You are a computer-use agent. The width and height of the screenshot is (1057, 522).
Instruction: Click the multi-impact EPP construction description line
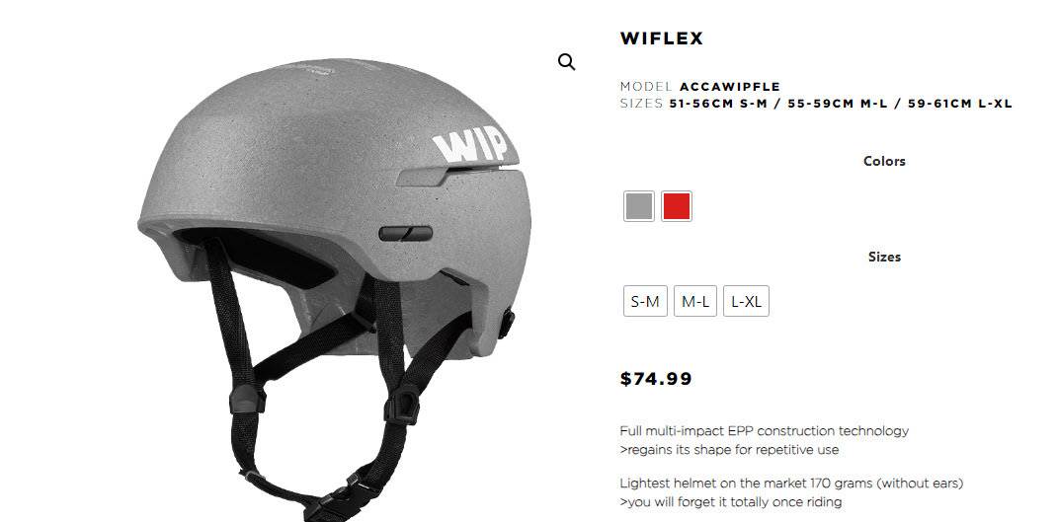pos(765,430)
